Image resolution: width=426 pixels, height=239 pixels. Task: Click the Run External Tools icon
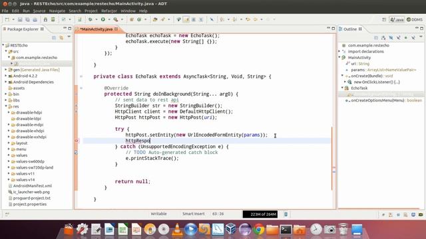pyautogui.click(x=116, y=19)
